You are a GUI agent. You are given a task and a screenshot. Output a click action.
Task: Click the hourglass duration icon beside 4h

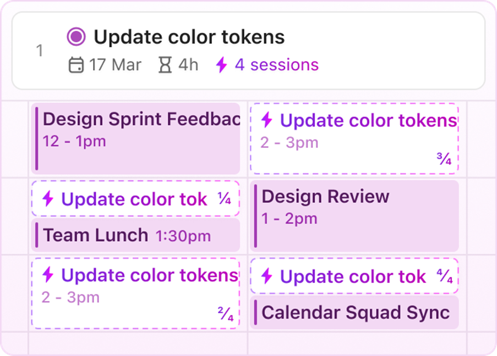[165, 65]
